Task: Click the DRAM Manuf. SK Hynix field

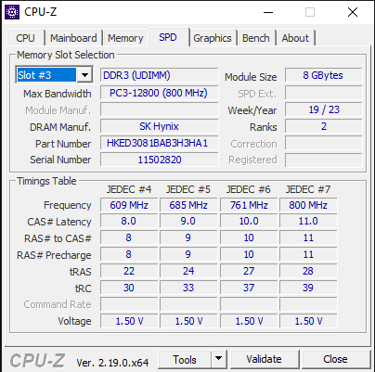Action: click(x=159, y=126)
